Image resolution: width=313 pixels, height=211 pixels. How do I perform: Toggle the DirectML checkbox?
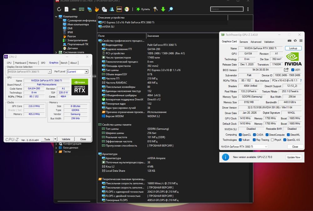pos(288,135)
